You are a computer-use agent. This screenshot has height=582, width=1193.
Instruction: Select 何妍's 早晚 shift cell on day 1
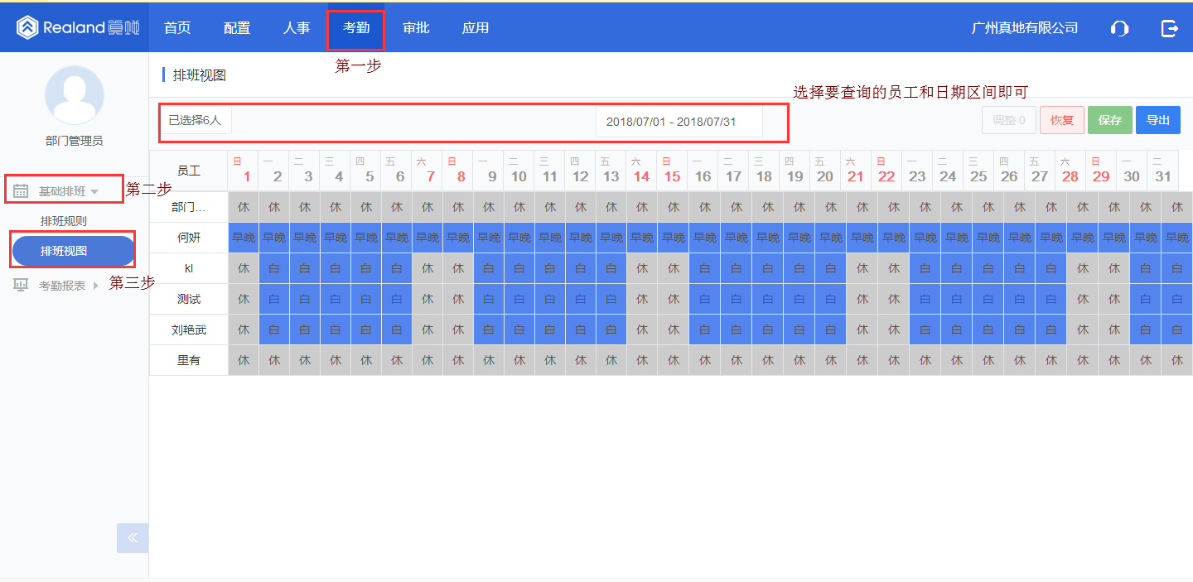click(x=244, y=238)
